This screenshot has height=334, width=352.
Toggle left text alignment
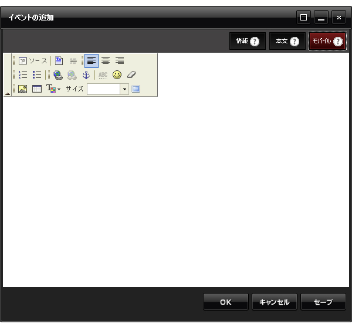(92, 61)
